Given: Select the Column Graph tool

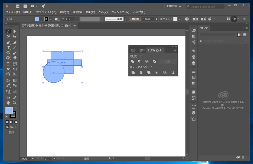Looking at the screenshot, I should 15,92.
